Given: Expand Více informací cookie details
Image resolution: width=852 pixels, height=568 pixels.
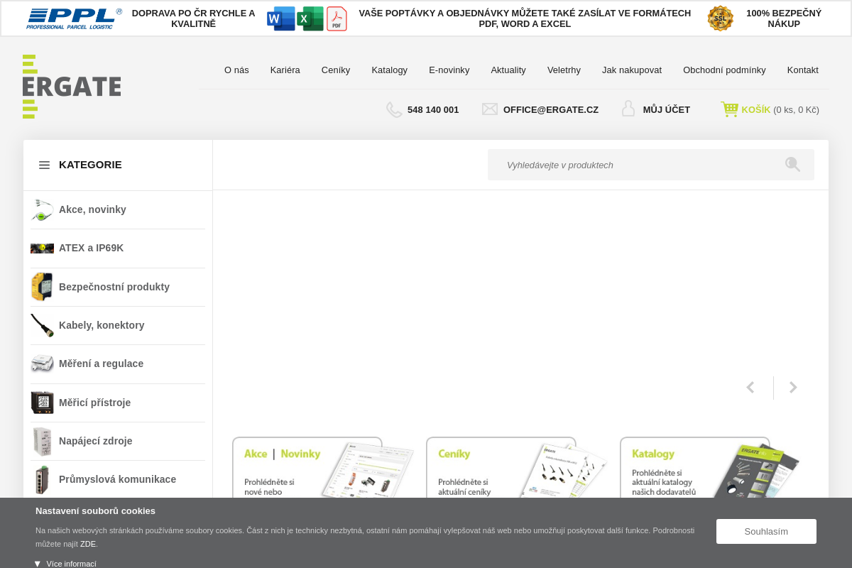Looking at the screenshot, I should tap(65, 564).
